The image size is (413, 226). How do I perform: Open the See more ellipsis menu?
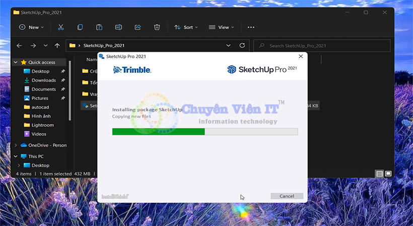pyautogui.click(x=251, y=27)
